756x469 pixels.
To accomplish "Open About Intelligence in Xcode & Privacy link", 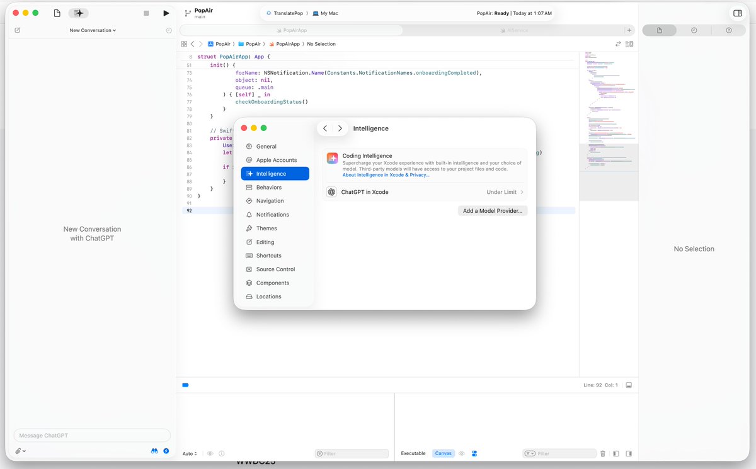I will (x=386, y=175).
